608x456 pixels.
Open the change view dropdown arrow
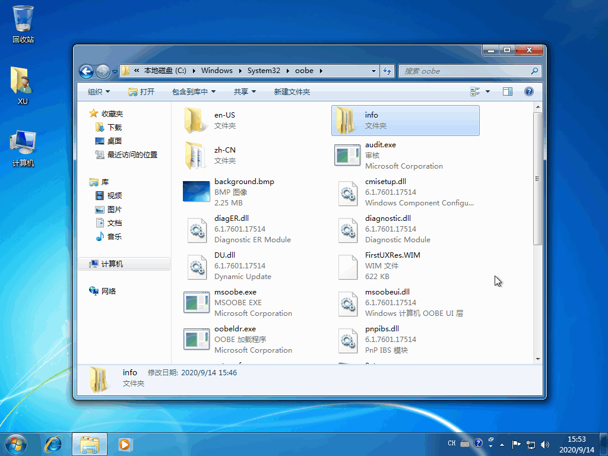(488, 91)
